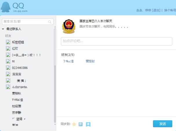Click avatar of contact ending 美;

coord(8,80)
